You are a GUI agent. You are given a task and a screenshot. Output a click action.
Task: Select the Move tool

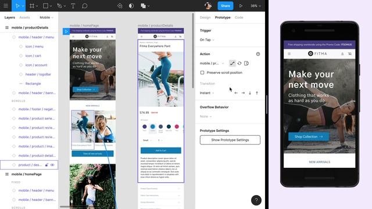point(17,6)
